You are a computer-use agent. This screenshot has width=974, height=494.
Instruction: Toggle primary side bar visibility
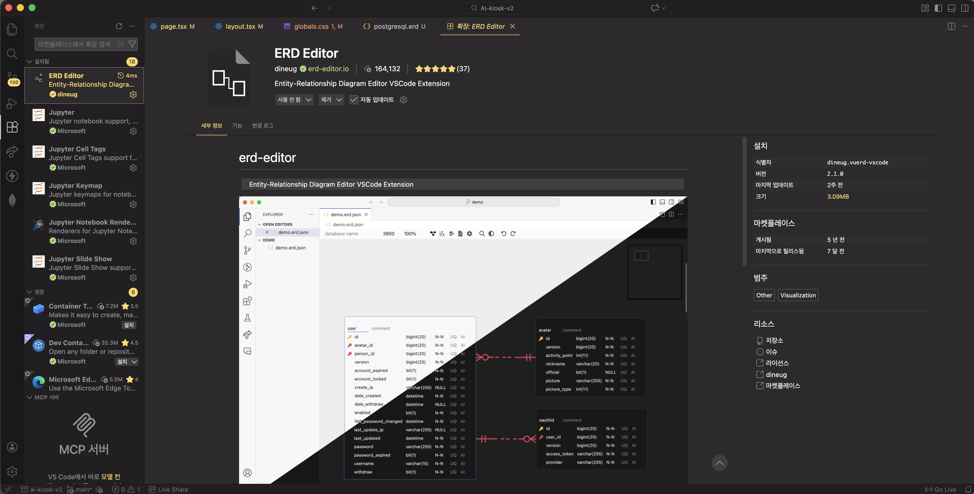(938, 8)
